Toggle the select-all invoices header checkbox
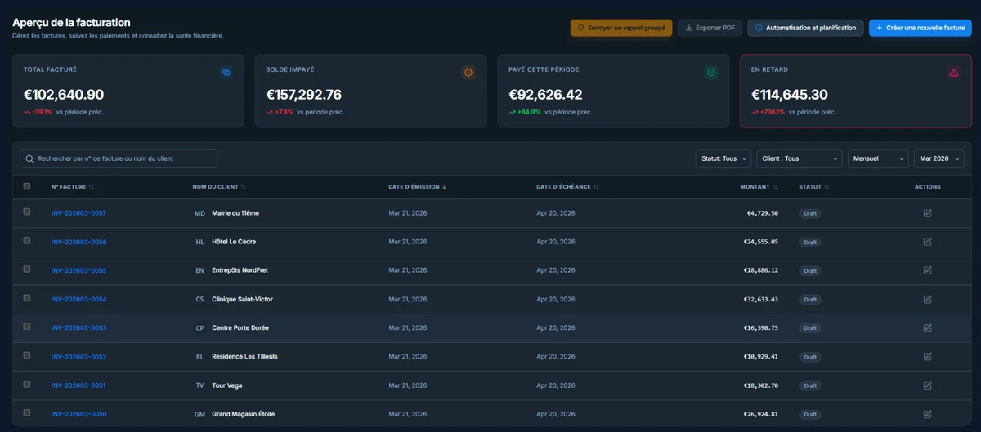Screen dimensions: 981x432 tap(27, 186)
